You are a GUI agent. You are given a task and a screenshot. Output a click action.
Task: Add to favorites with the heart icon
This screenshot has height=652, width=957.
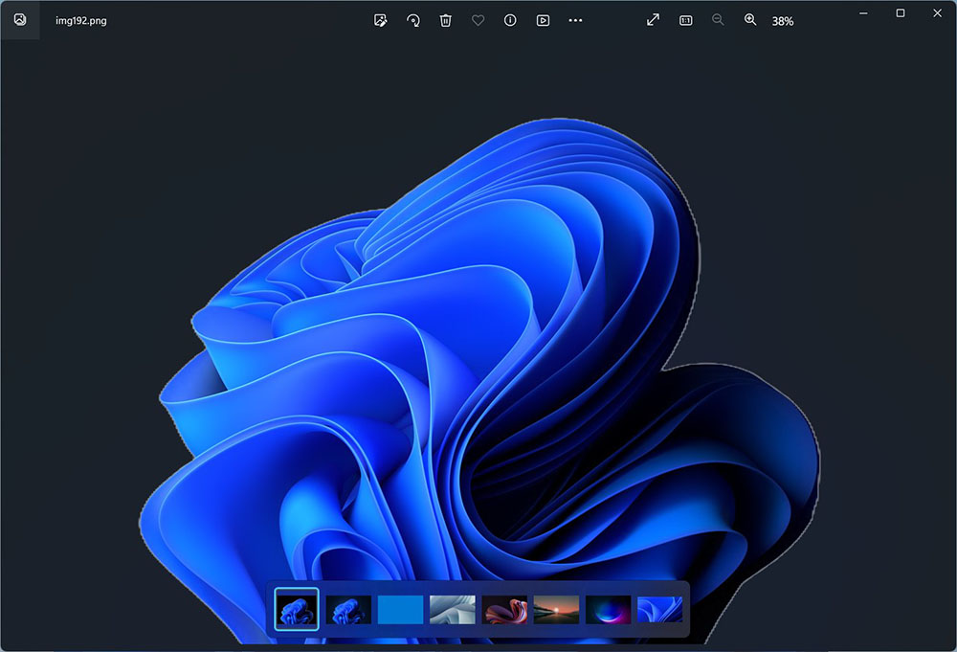[x=478, y=20]
